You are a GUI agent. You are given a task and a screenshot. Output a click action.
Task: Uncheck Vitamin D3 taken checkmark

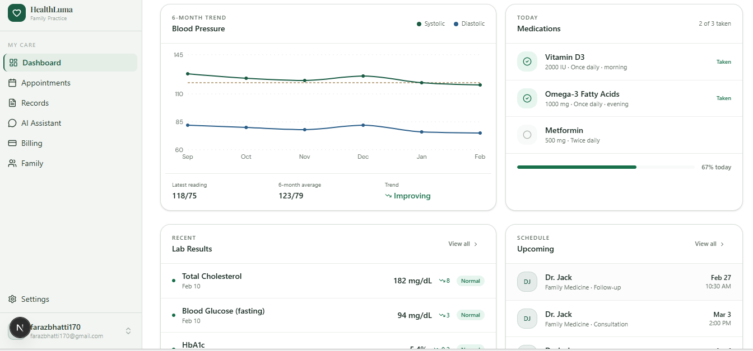(527, 61)
